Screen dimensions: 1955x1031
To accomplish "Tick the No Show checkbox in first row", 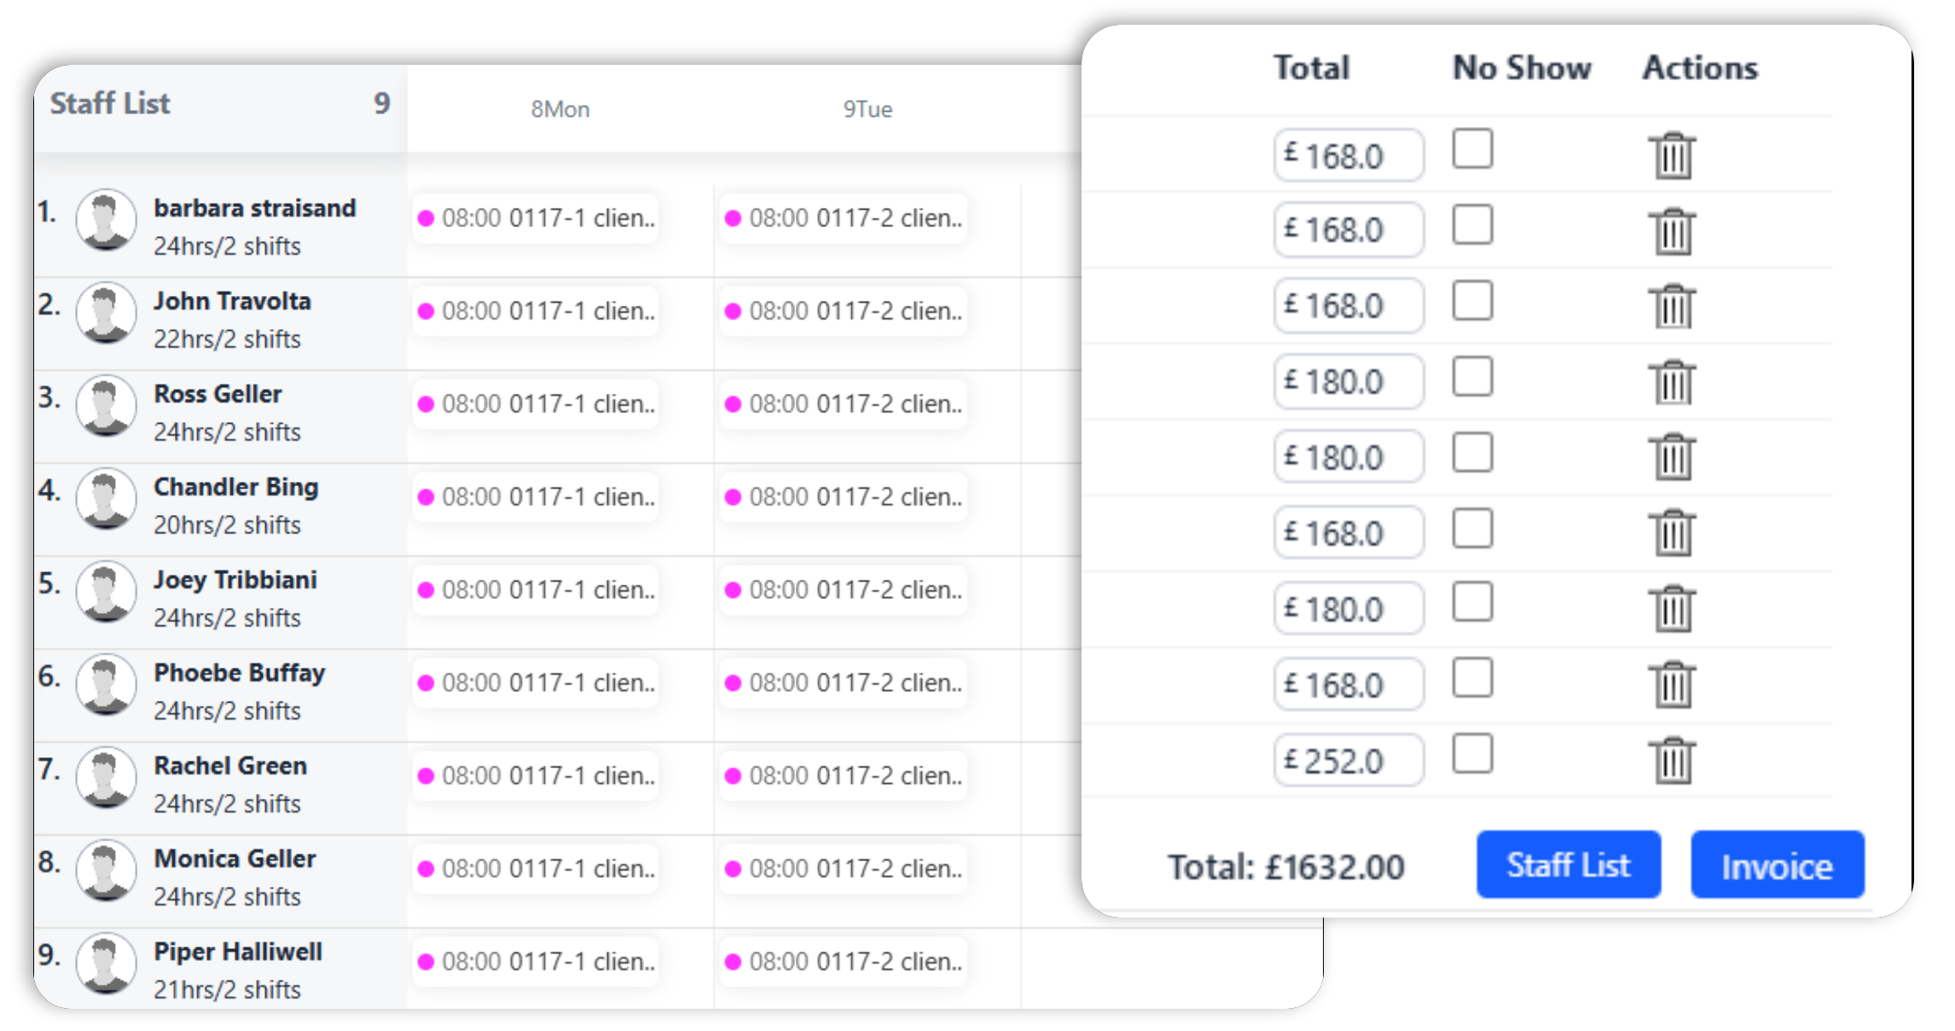I will coord(1472,149).
